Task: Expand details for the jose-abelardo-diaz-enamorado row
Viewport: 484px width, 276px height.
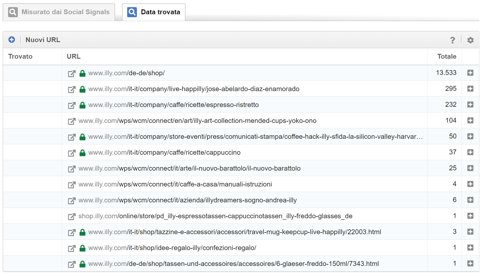Action: point(470,89)
